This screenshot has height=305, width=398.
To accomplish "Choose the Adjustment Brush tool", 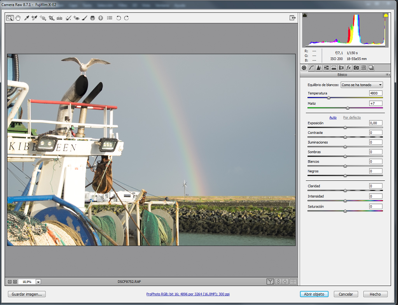I will click(84, 18).
